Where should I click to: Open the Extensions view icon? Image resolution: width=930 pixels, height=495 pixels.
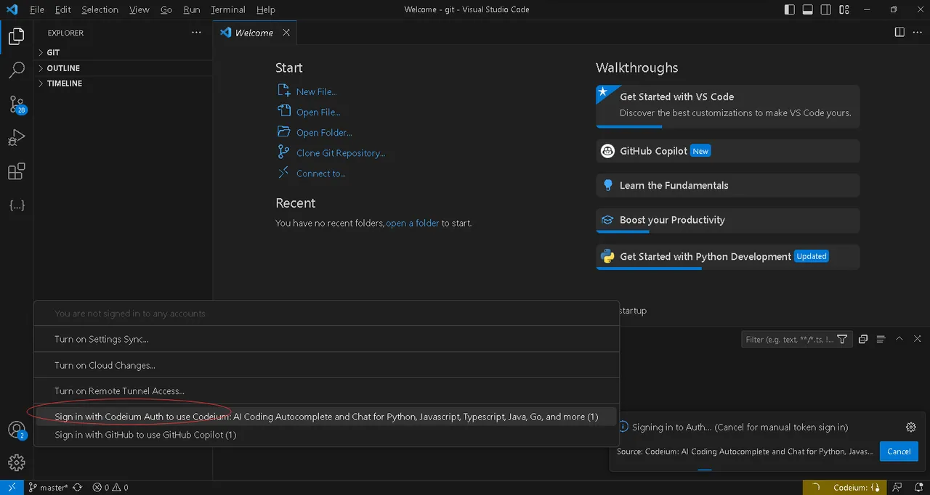coord(16,172)
